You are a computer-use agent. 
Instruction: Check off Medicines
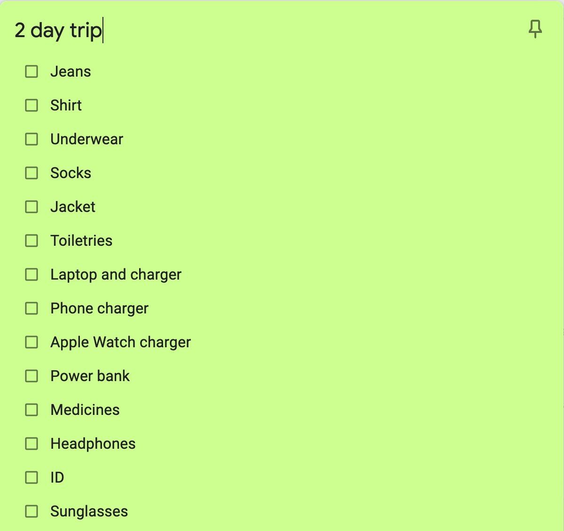[x=31, y=410]
